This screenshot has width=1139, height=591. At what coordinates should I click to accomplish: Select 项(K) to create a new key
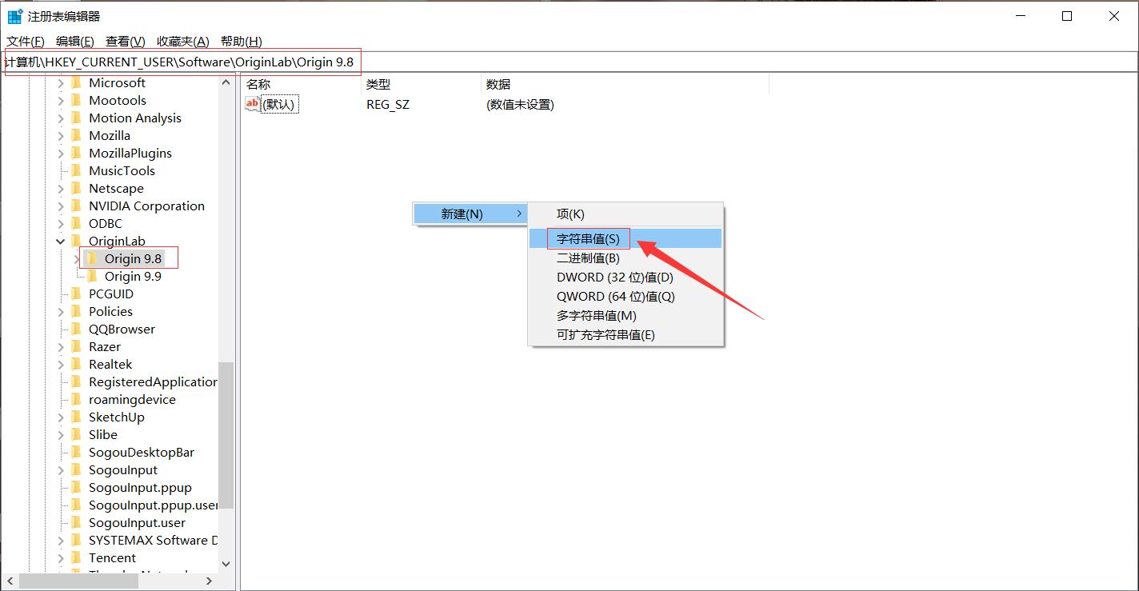(625, 214)
